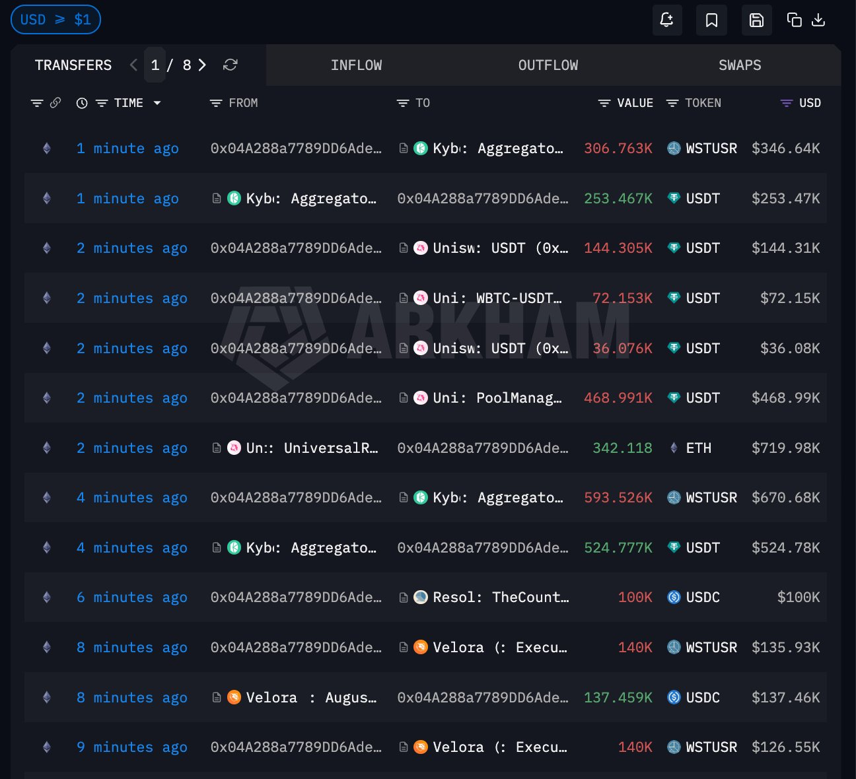Screen dimensions: 856x779
Task: Open the TIME sort dropdown arrow
Action: click(x=157, y=103)
